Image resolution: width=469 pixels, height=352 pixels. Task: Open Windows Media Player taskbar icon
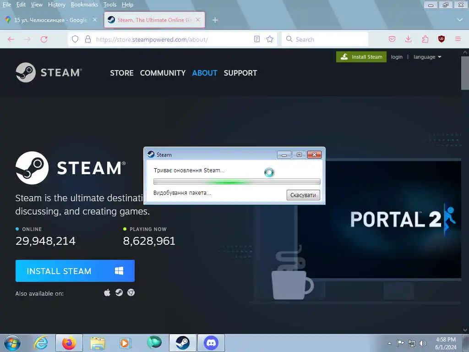(x=125, y=343)
